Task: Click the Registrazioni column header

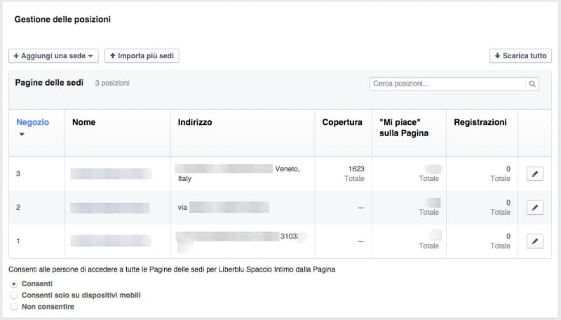Action: coord(480,122)
